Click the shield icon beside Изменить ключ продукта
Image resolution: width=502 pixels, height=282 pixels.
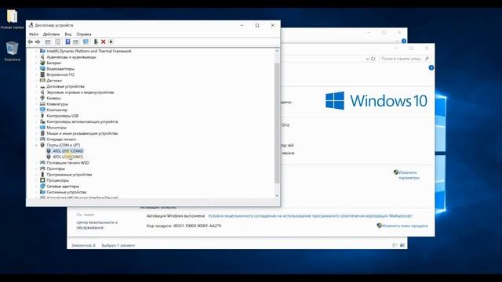tap(380, 226)
